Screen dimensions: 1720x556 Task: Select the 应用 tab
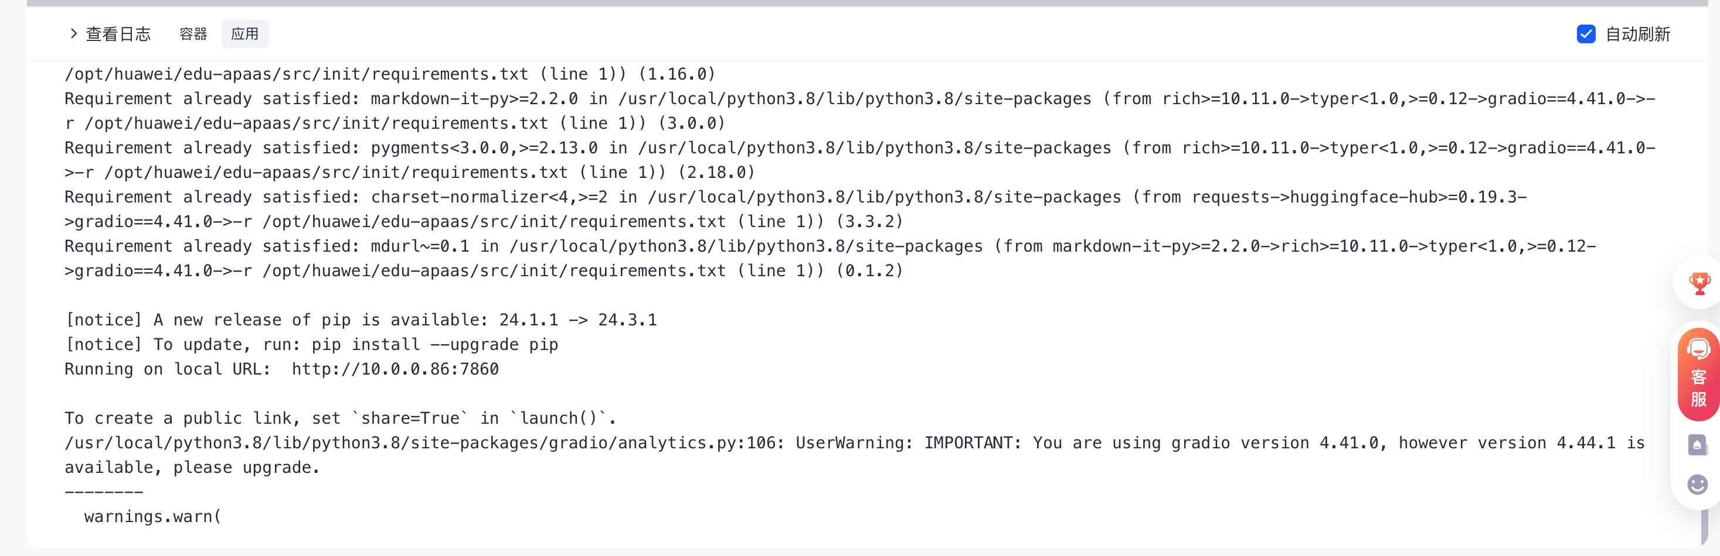pyautogui.click(x=244, y=34)
